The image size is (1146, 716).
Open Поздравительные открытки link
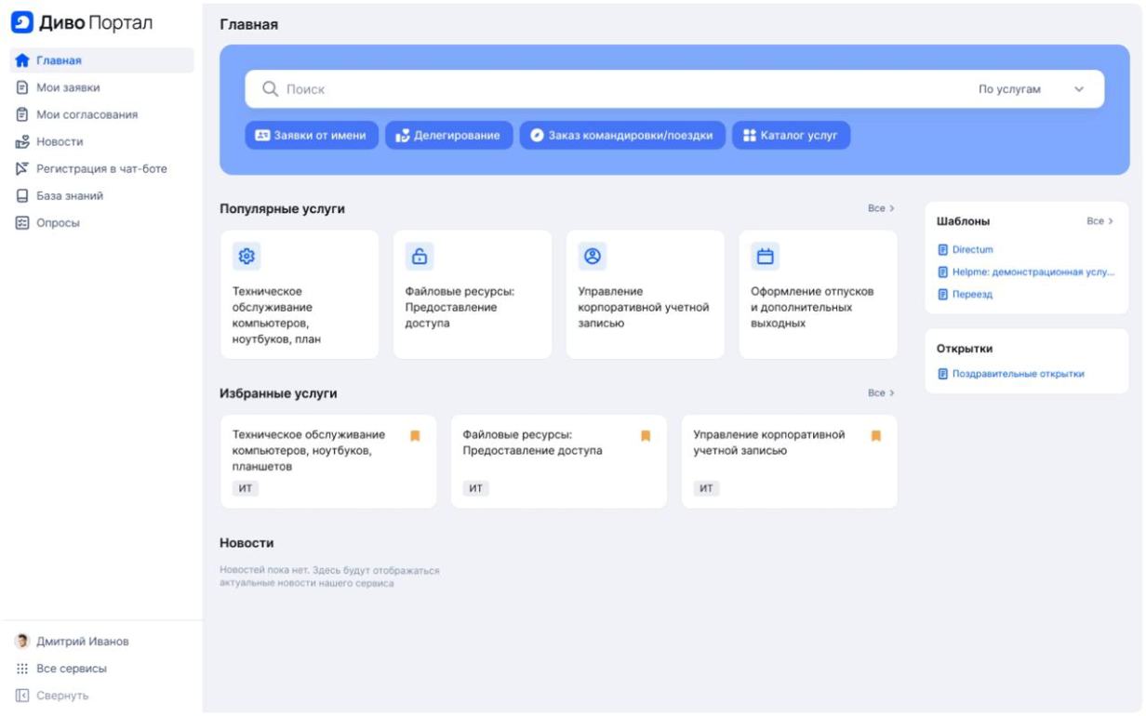pos(1018,374)
